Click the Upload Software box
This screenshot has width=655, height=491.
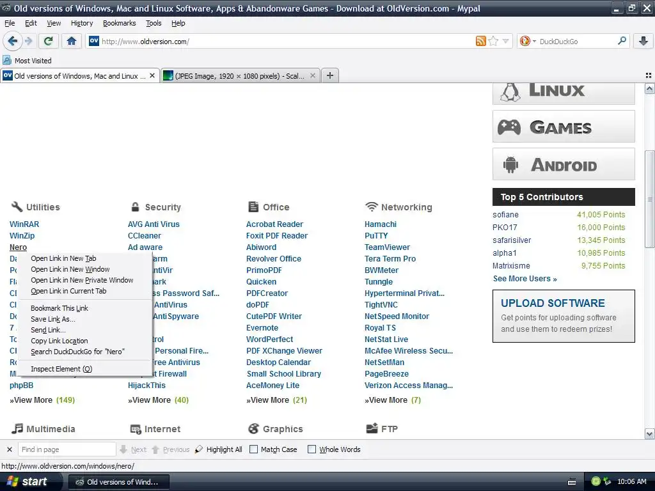coord(564,316)
